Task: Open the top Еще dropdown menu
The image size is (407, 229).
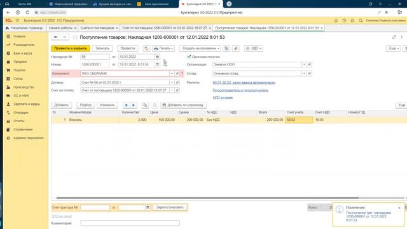Action: (393, 48)
